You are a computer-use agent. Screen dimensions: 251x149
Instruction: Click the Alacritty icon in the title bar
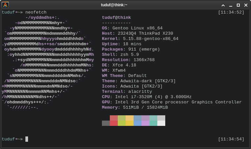click(x=5, y=5)
